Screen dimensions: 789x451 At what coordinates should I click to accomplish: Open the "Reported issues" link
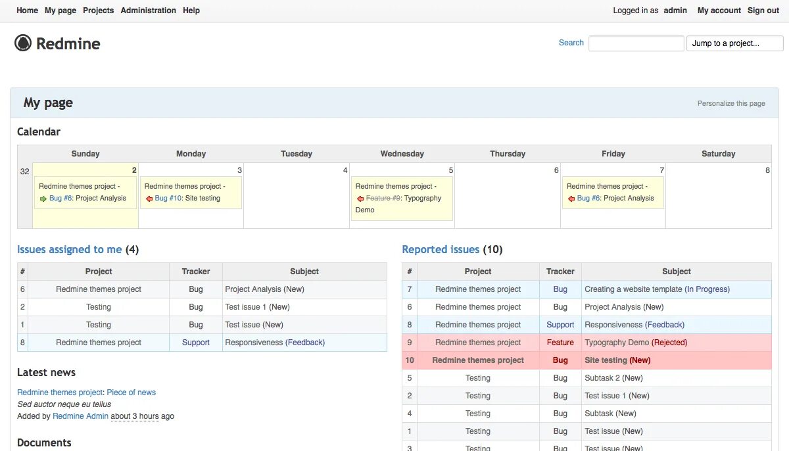[x=441, y=249]
